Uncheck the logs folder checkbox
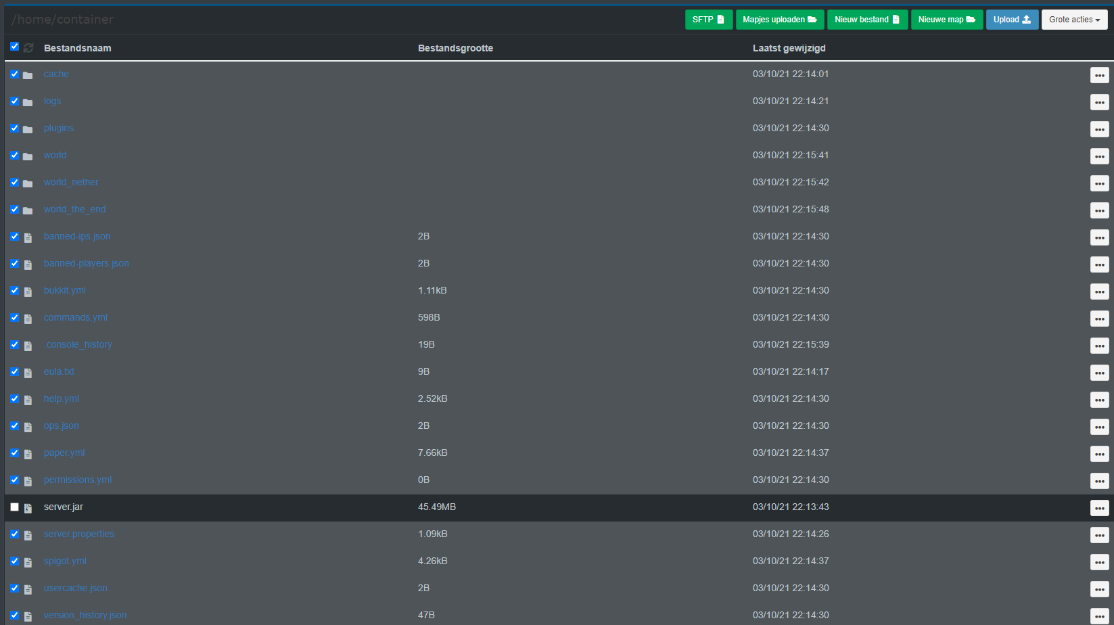 [14, 101]
